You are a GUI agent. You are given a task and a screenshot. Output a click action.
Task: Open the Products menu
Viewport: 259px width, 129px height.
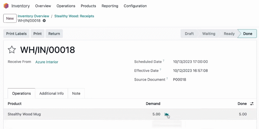click(x=88, y=6)
